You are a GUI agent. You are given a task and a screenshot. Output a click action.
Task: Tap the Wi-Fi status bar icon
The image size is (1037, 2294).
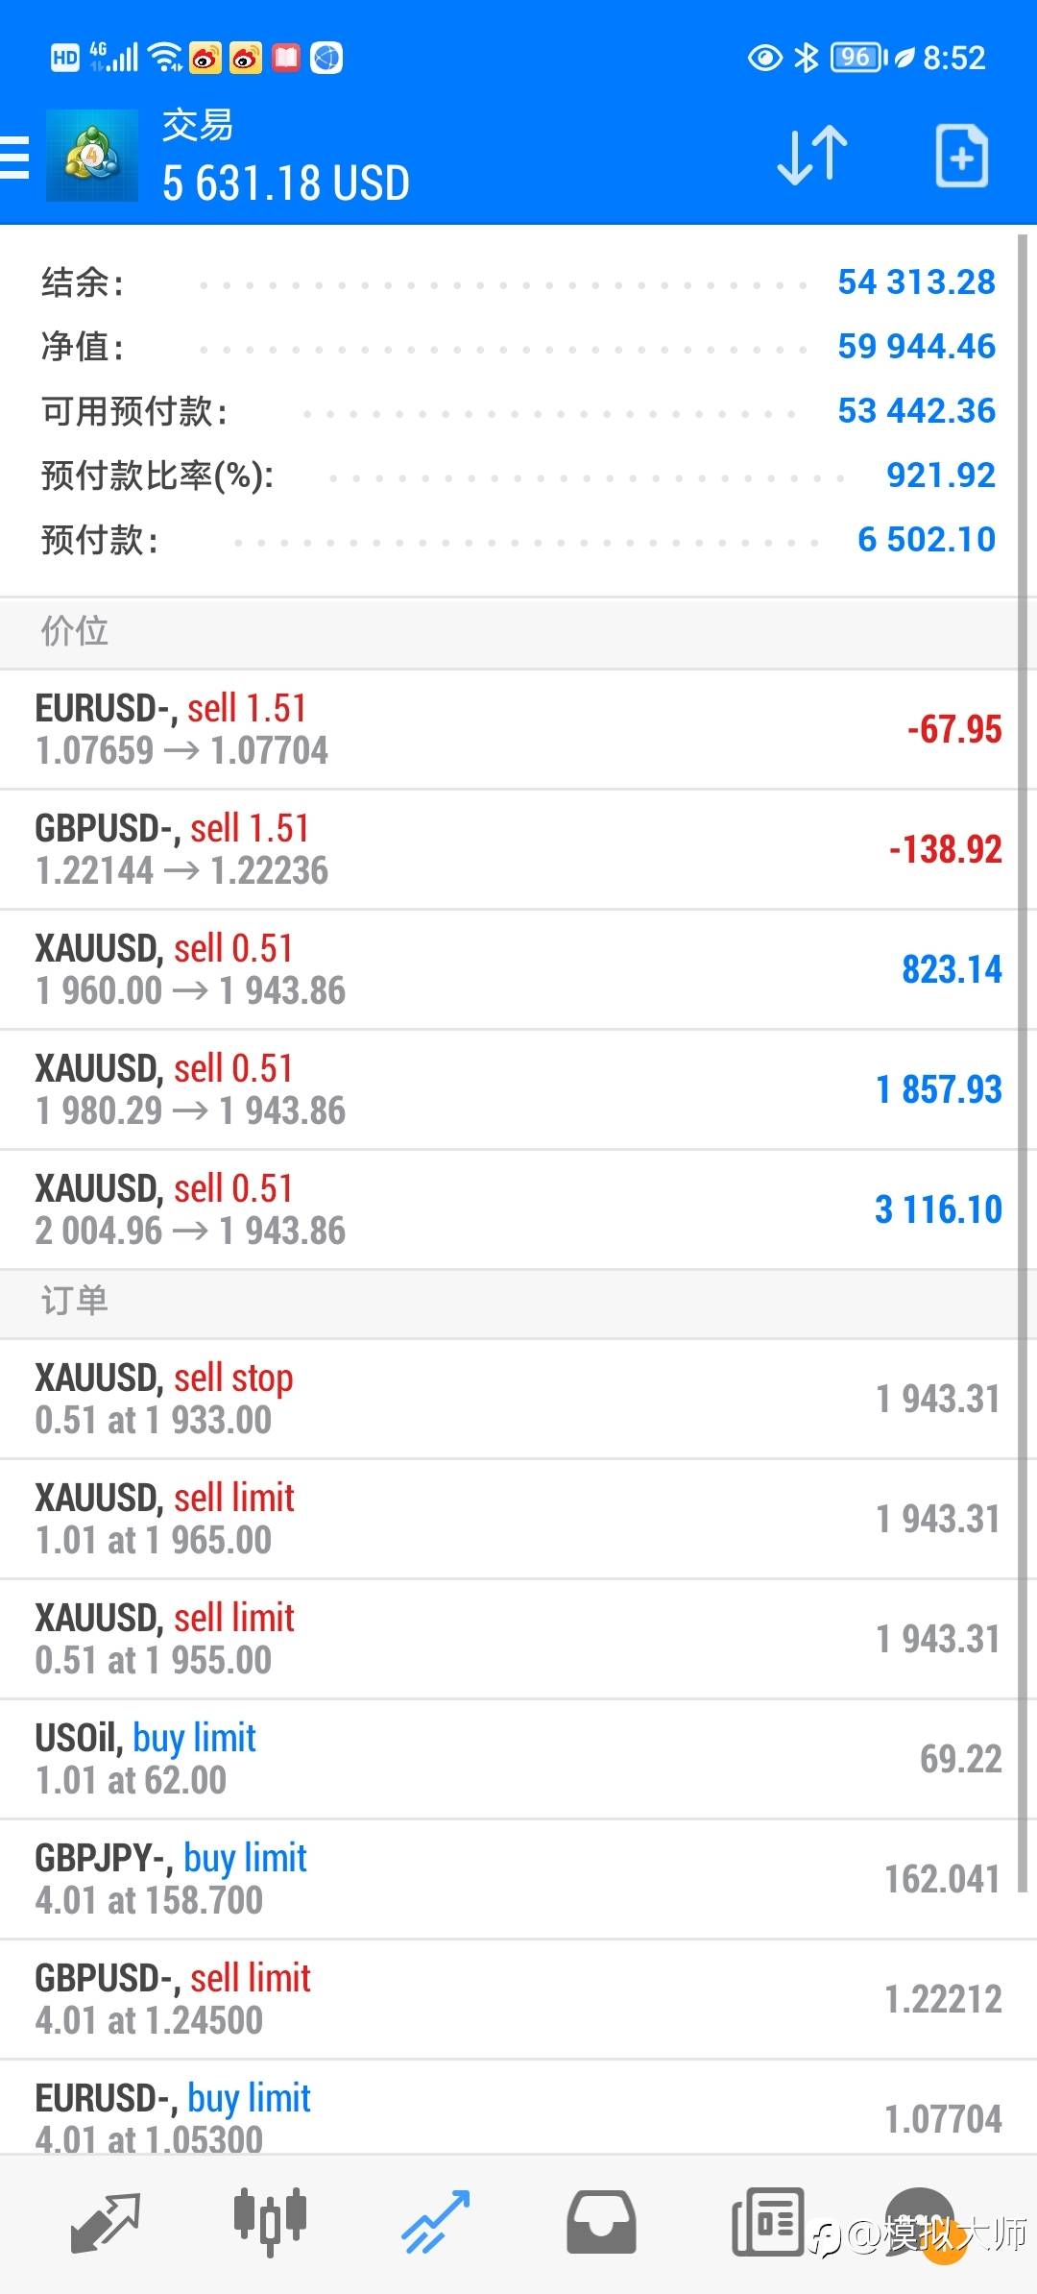(167, 58)
